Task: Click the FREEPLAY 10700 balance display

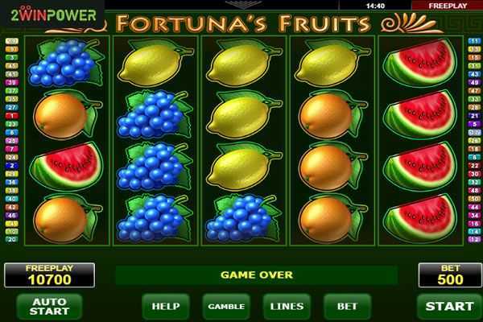Action: pos(50,275)
